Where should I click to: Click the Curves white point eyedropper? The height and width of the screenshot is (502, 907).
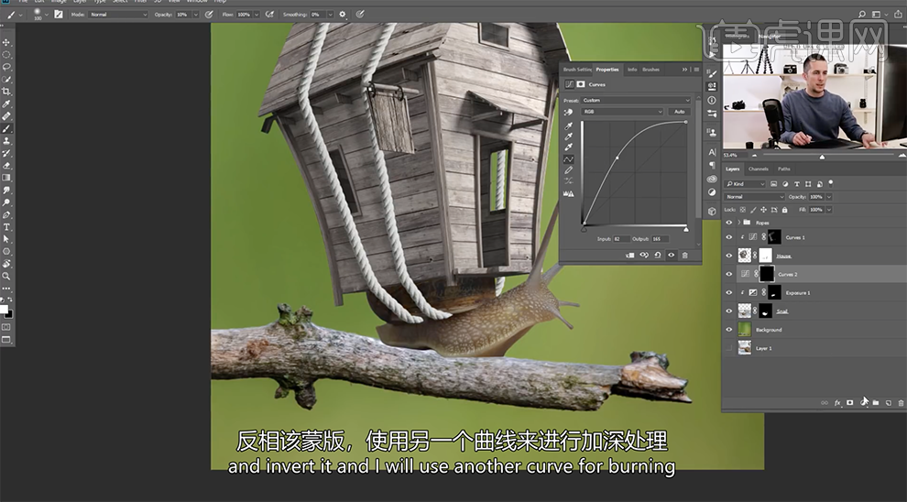click(x=569, y=147)
